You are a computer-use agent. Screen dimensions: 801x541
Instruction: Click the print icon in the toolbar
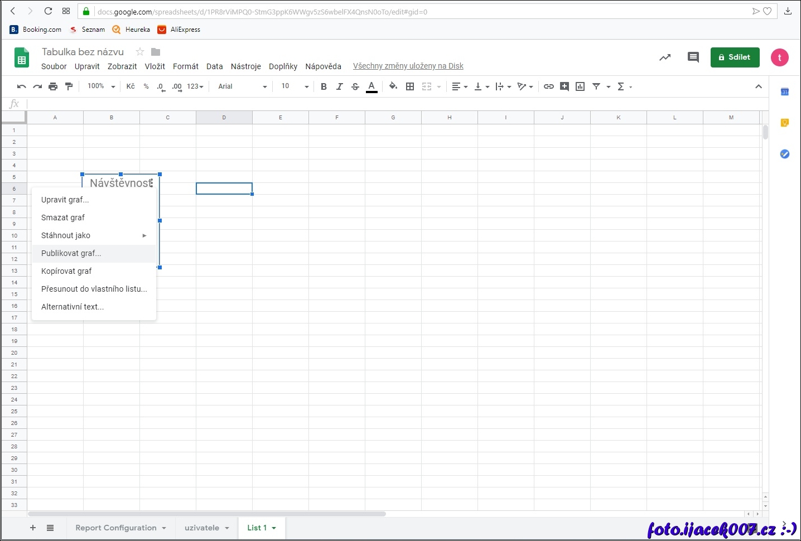click(x=53, y=86)
